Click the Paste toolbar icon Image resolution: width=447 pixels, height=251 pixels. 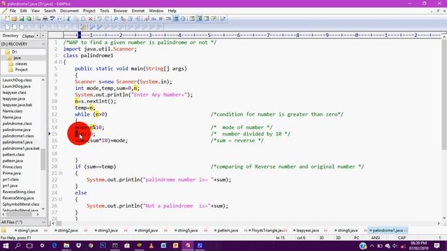click(83, 19)
